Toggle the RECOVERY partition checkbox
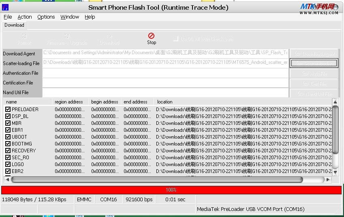The width and height of the screenshot is (344, 217). 8,151
